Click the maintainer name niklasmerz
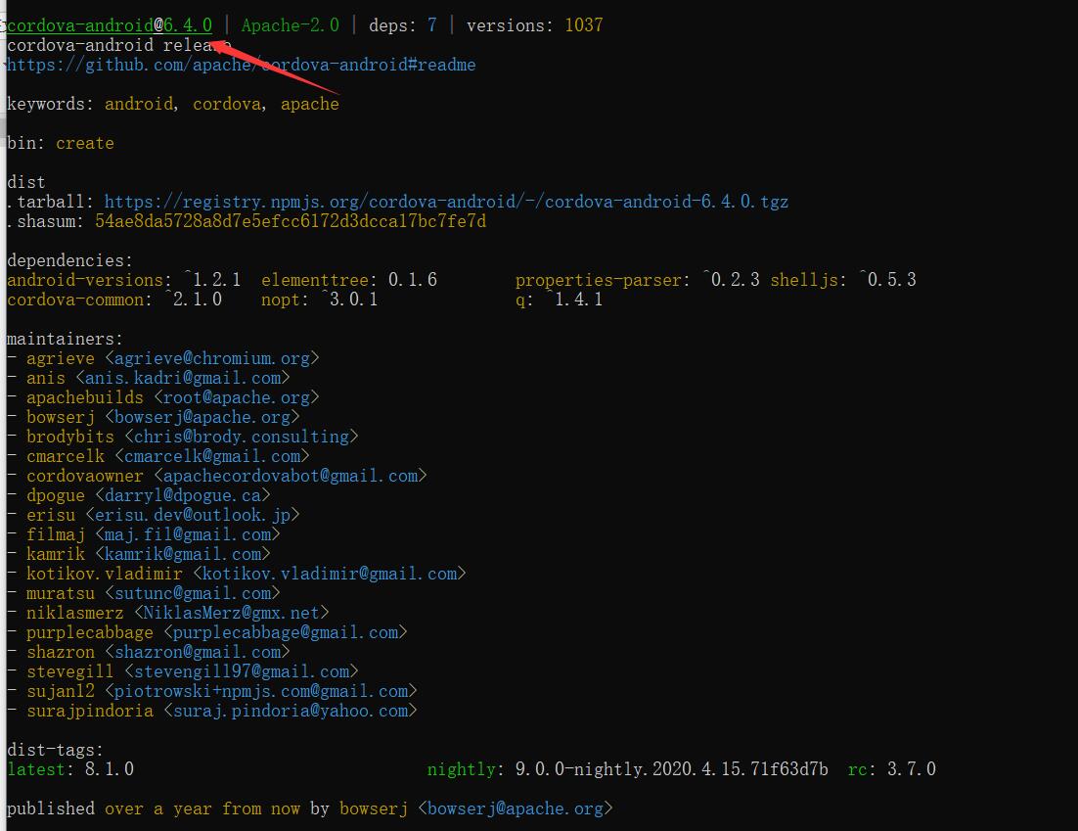Screen dimensions: 1078x831 [75, 614]
